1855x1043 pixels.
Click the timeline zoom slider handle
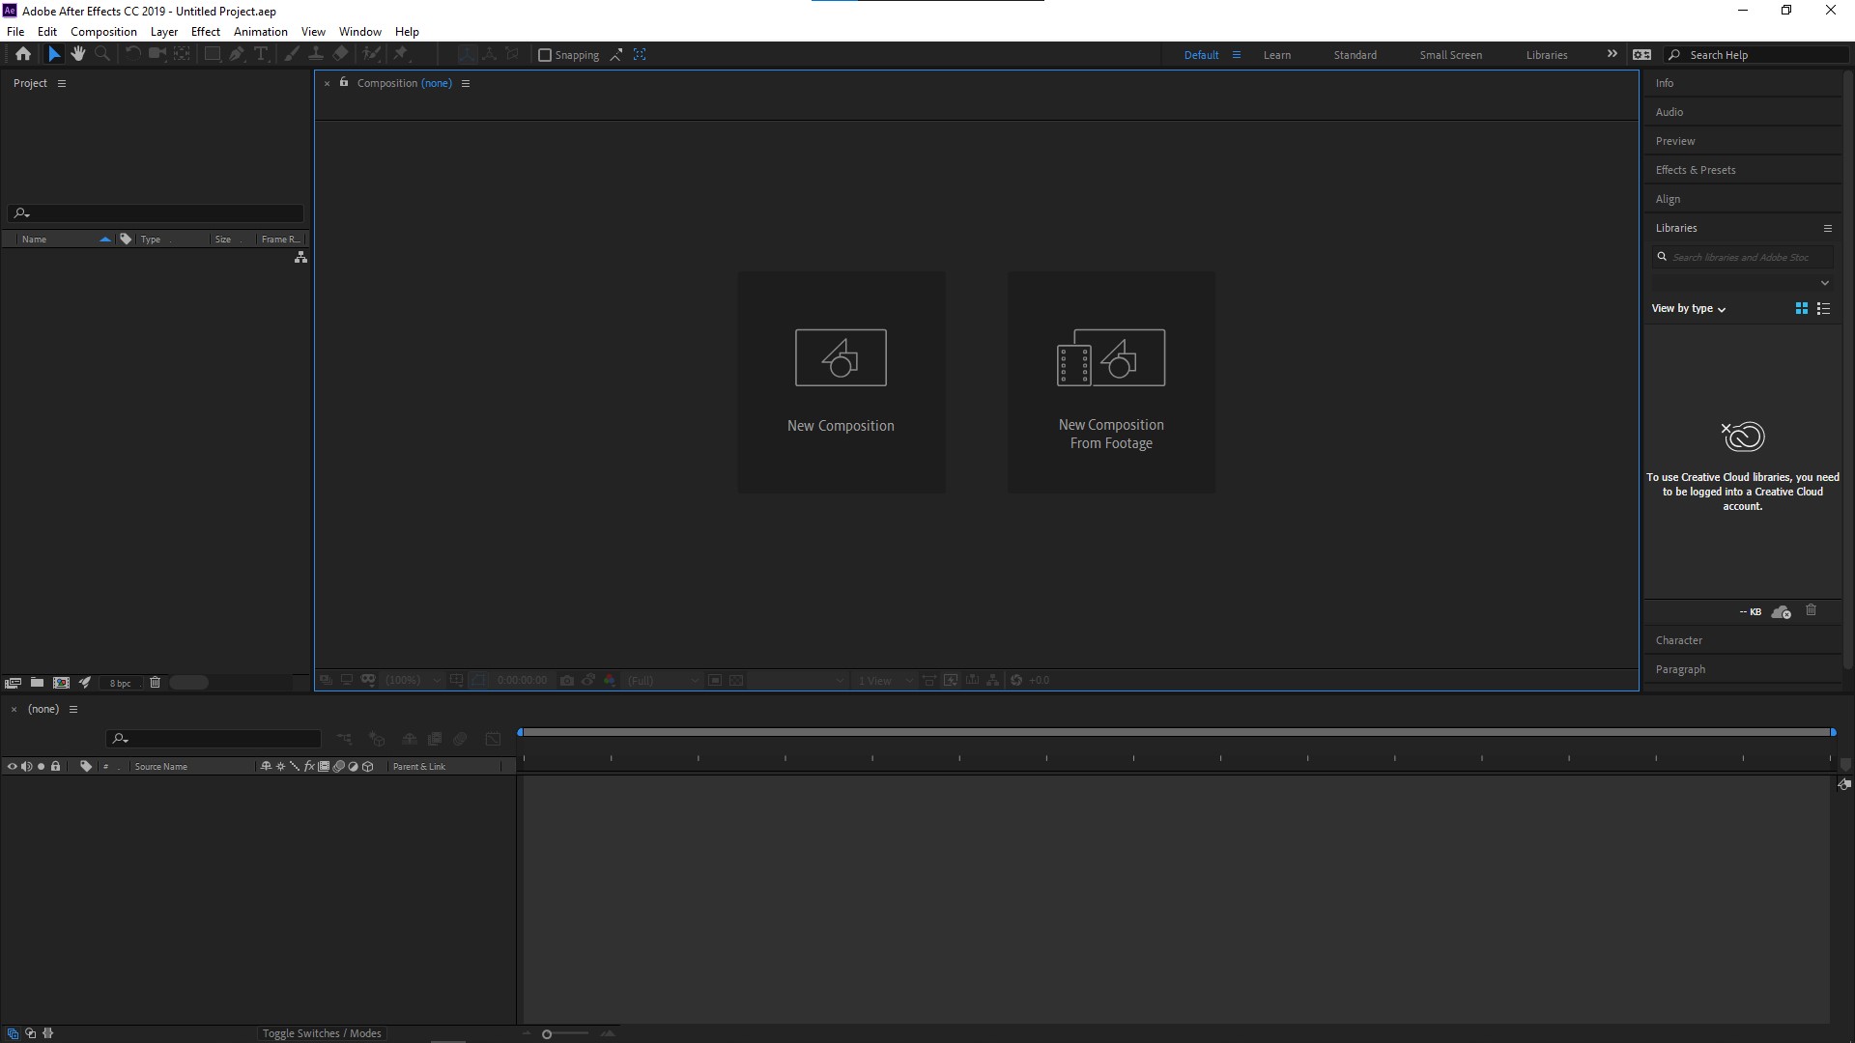point(547,1034)
